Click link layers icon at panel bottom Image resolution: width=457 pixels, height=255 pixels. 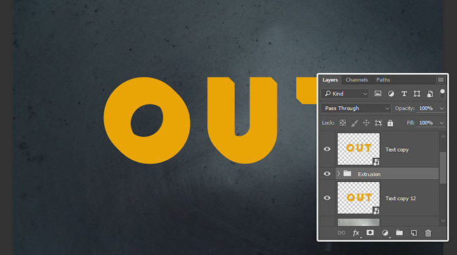point(341,233)
